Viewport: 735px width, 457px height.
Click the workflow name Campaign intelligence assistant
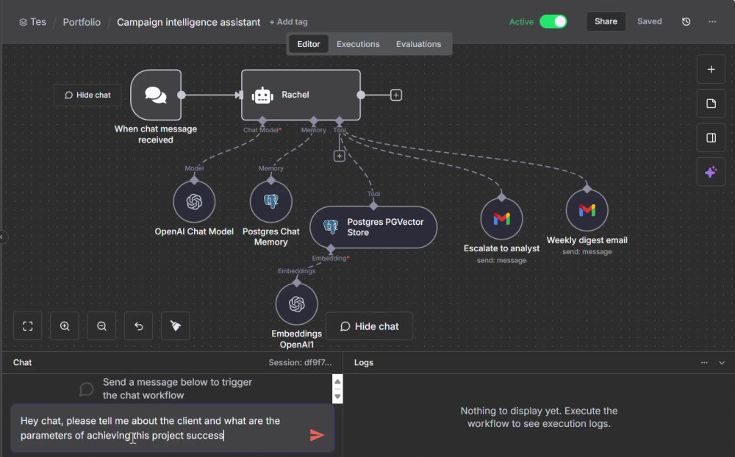(188, 22)
